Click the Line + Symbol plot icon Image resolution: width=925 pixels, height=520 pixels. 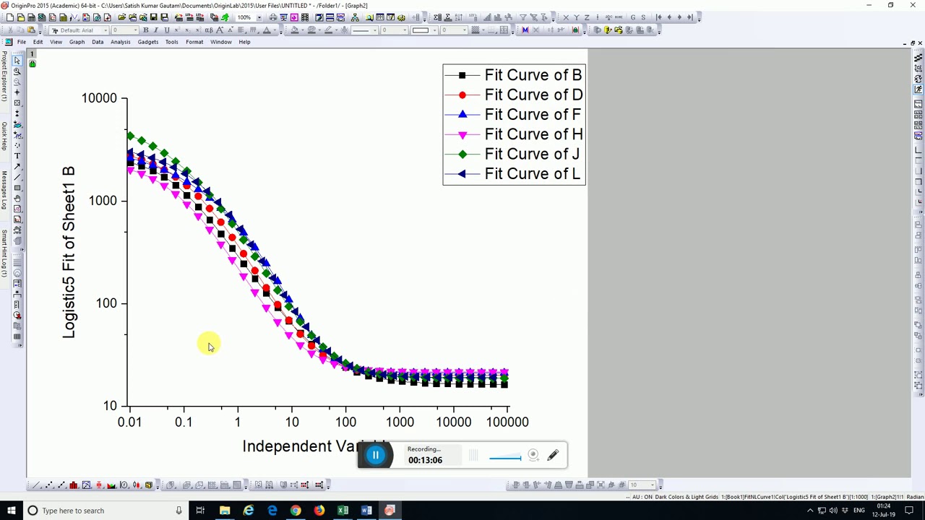pyautogui.click(x=62, y=485)
